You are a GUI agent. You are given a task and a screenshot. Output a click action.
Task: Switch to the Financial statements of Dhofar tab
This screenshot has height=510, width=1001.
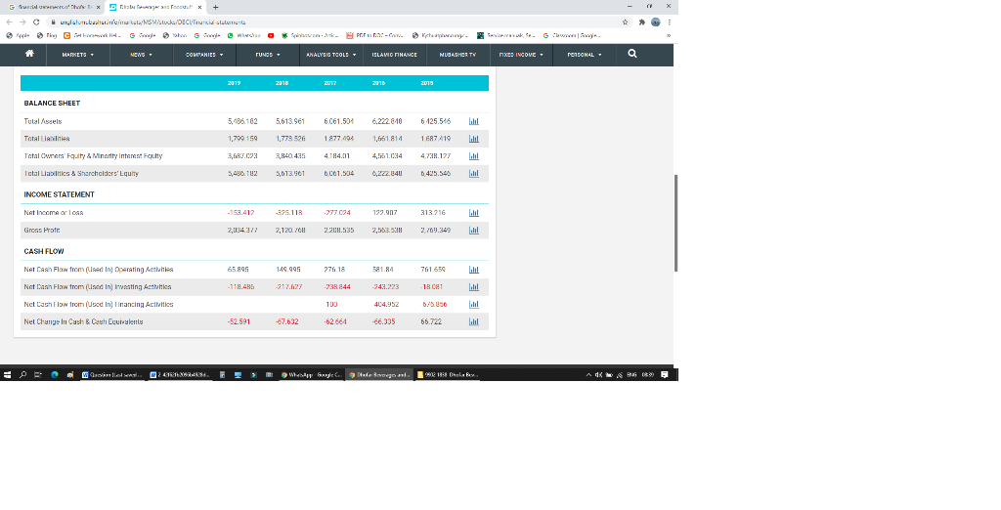pos(55,7)
